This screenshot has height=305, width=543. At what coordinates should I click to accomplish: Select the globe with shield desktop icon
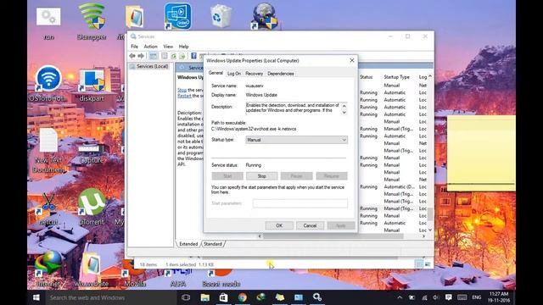click(x=264, y=16)
